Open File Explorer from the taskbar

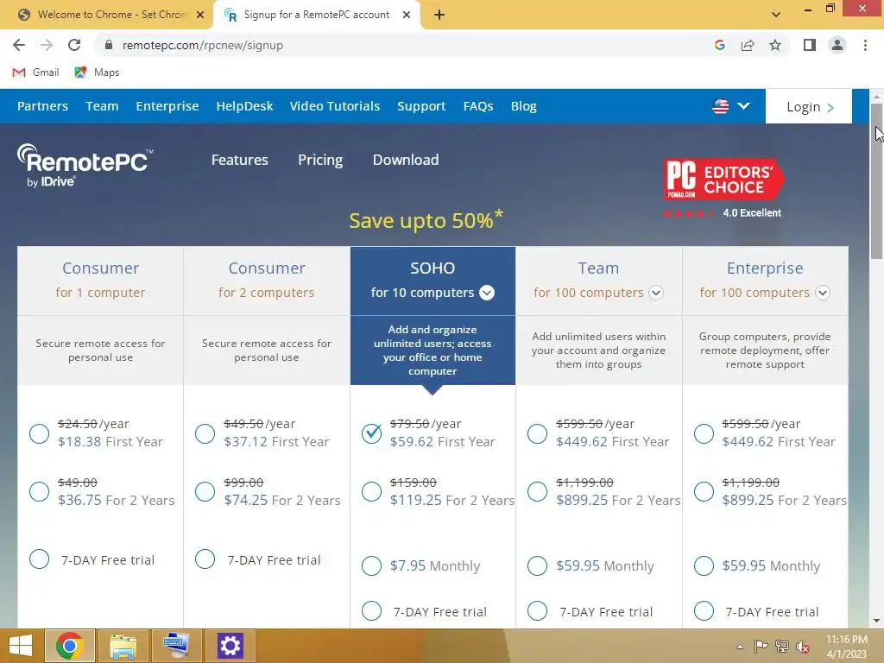click(123, 646)
